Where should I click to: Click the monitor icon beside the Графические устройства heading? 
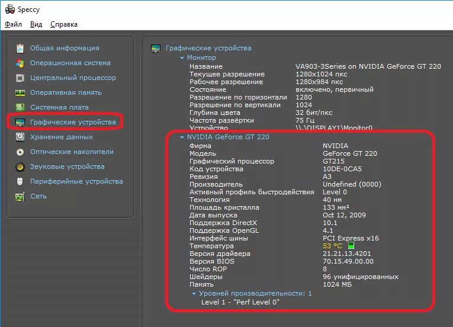[x=156, y=49]
